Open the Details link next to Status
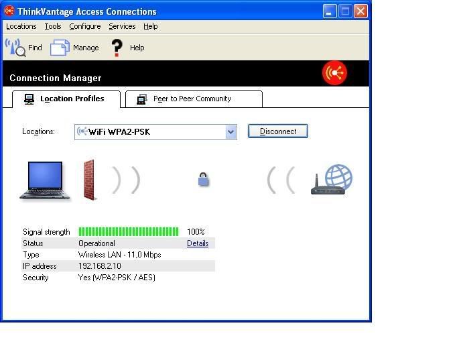The image size is (469, 352). [x=198, y=243]
